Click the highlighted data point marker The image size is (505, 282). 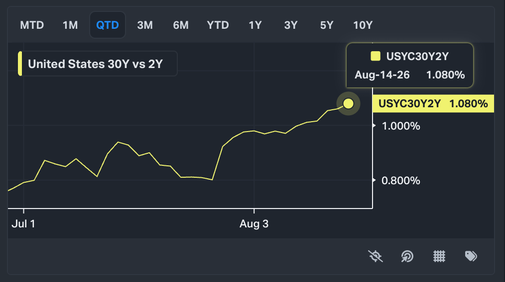click(348, 104)
